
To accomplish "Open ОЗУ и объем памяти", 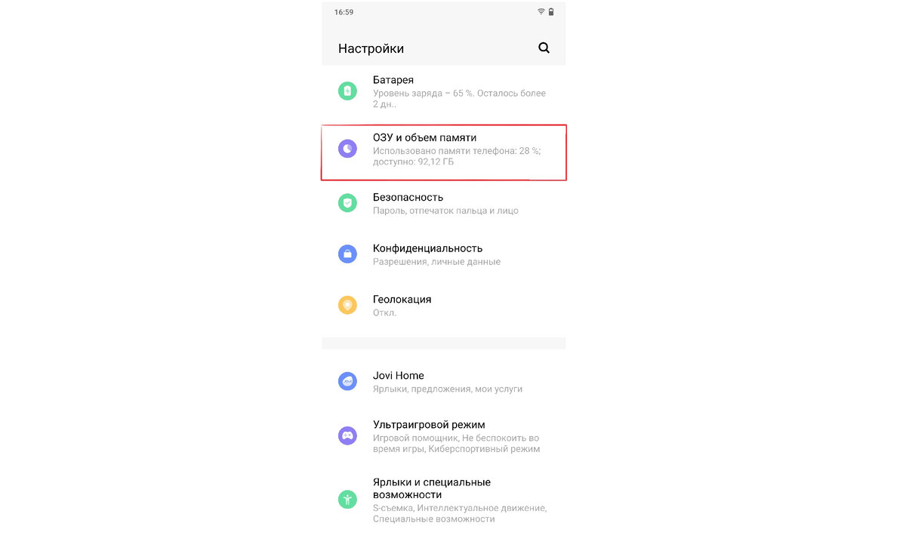I will coord(444,152).
